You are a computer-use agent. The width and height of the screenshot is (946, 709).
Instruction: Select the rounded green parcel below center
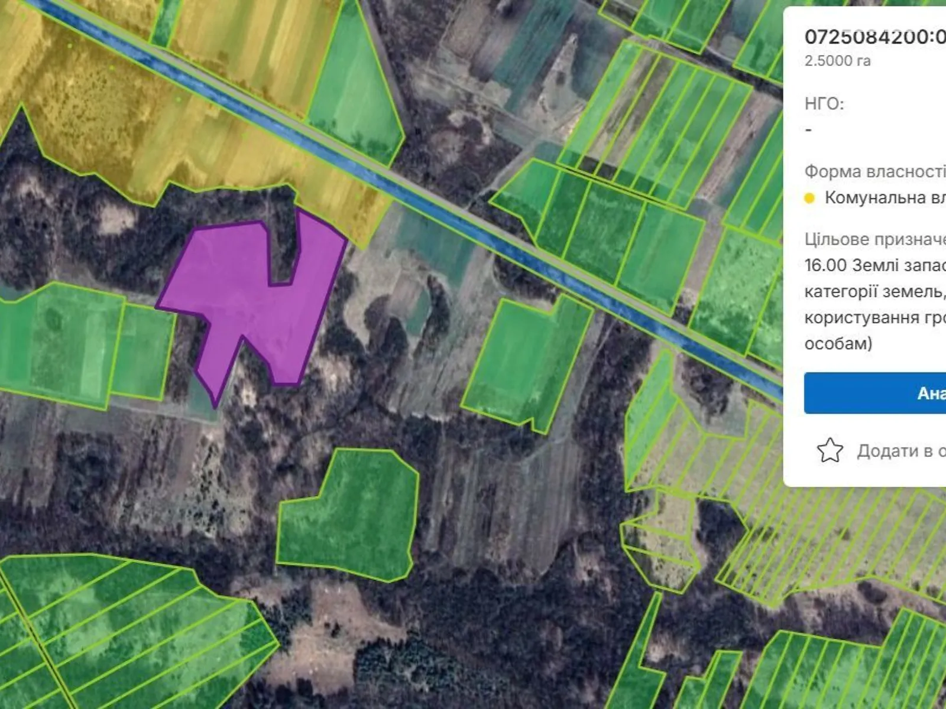[x=350, y=514]
